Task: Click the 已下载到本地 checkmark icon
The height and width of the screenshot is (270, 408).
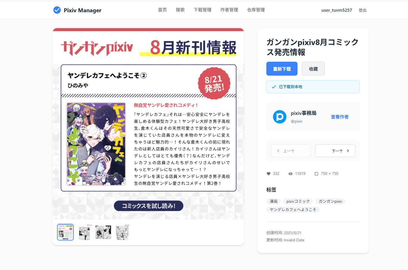Action: (x=274, y=87)
